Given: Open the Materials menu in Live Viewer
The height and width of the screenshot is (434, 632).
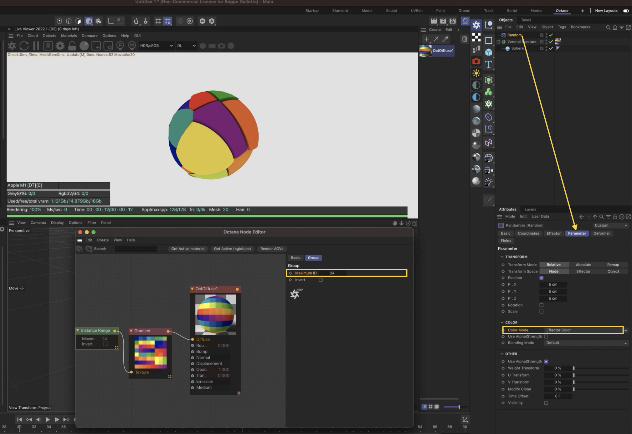Looking at the screenshot, I should click(69, 36).
